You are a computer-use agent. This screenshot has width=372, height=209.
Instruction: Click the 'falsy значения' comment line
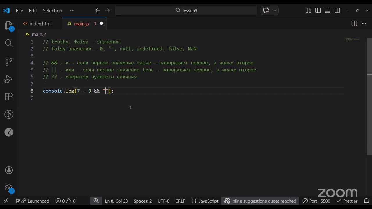point(120,49)
